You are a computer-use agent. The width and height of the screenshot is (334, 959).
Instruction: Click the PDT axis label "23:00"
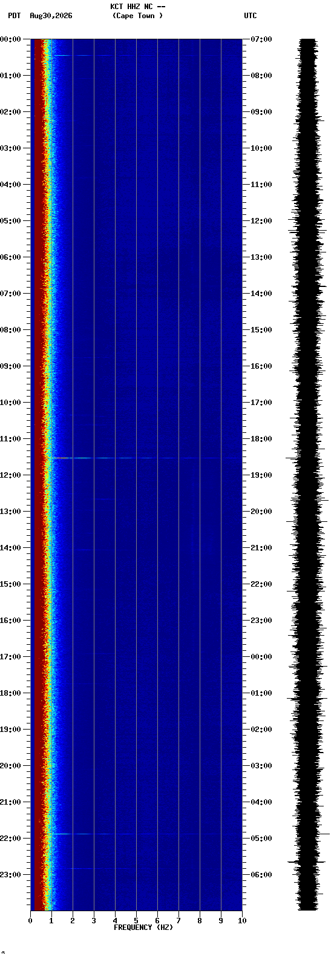coord(10,875)
